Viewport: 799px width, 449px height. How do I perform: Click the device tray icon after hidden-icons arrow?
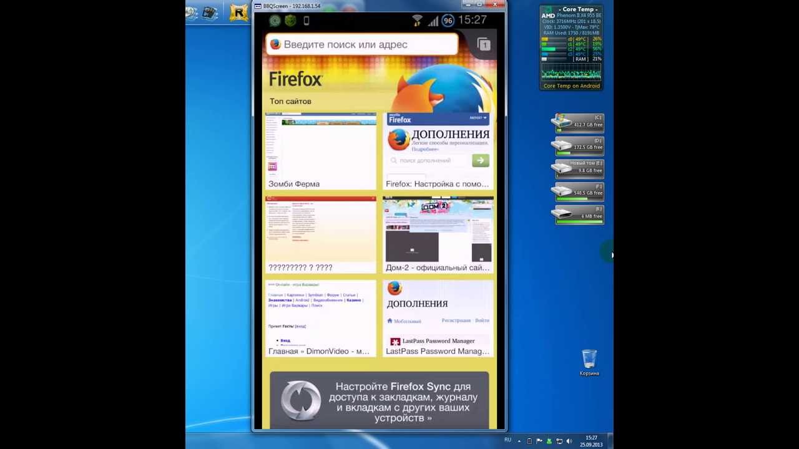tap(529, 441)
